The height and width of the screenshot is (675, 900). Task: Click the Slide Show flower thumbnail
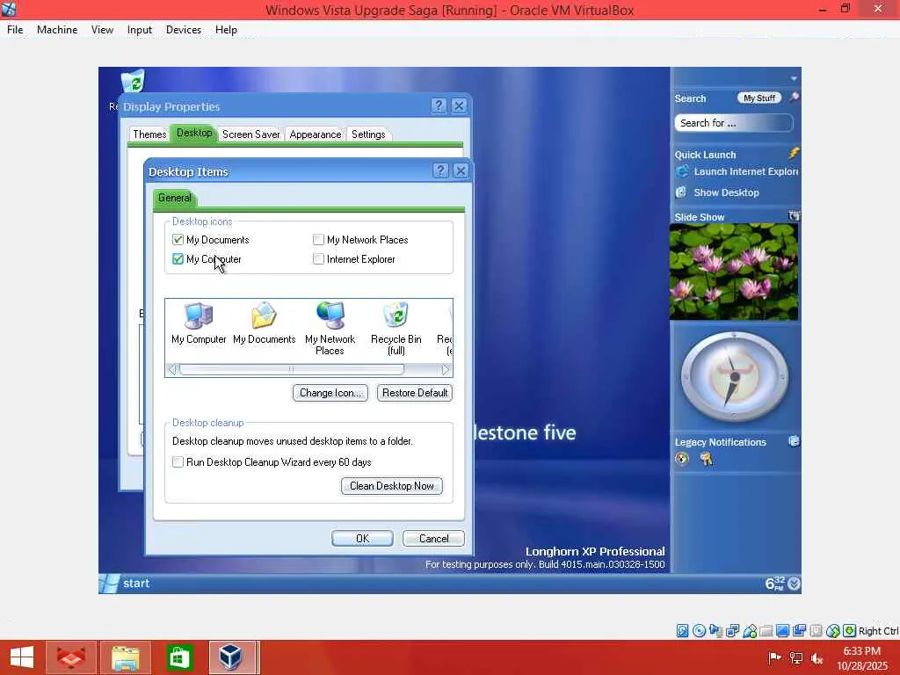click(x=734, y=272)
